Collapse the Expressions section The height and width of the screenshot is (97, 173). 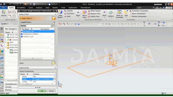[x=55, y=68]
